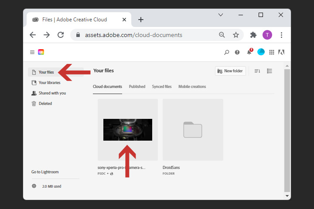This screenshot has height=209, width=314.
Task: Switch to the Published tab
Action: point(137,87)
